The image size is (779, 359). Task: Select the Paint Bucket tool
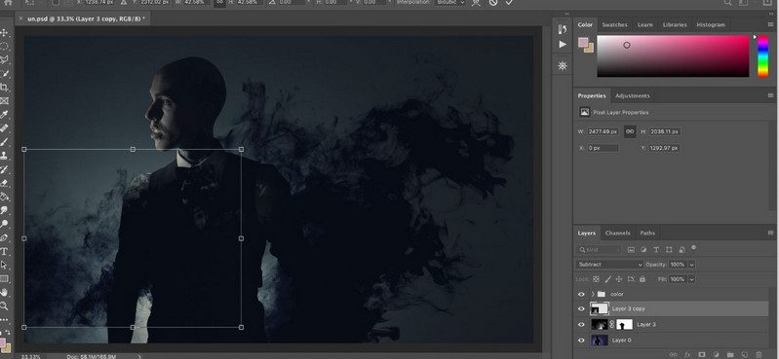pos(5,197)
